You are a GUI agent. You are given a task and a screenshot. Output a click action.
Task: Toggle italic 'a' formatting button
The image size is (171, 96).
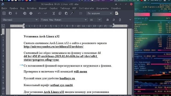pos(114,20)
